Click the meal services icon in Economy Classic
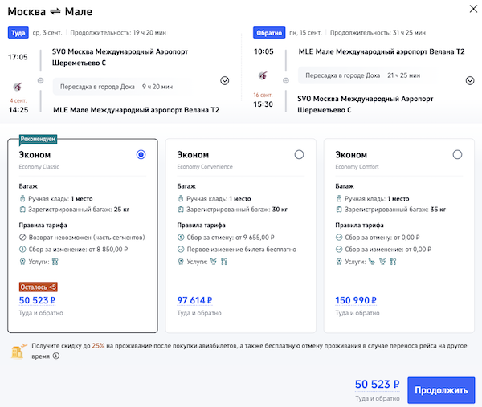The image size is (482, 407). (55, 262)
